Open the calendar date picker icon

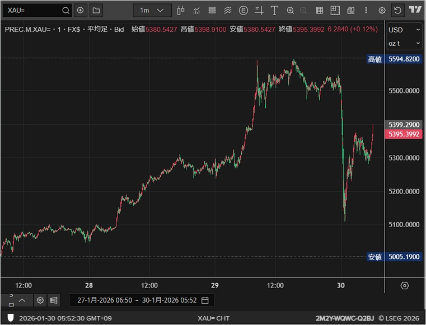click(205, 300)
